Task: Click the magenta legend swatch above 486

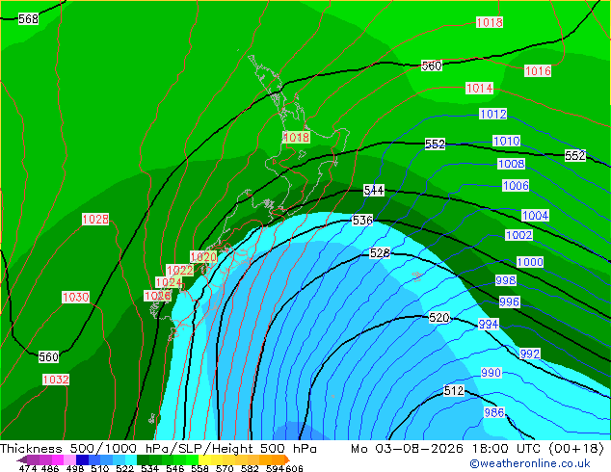Action: point(58,459)
